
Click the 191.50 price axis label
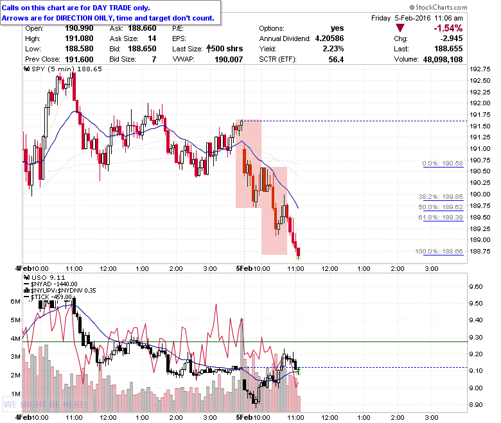480,126
